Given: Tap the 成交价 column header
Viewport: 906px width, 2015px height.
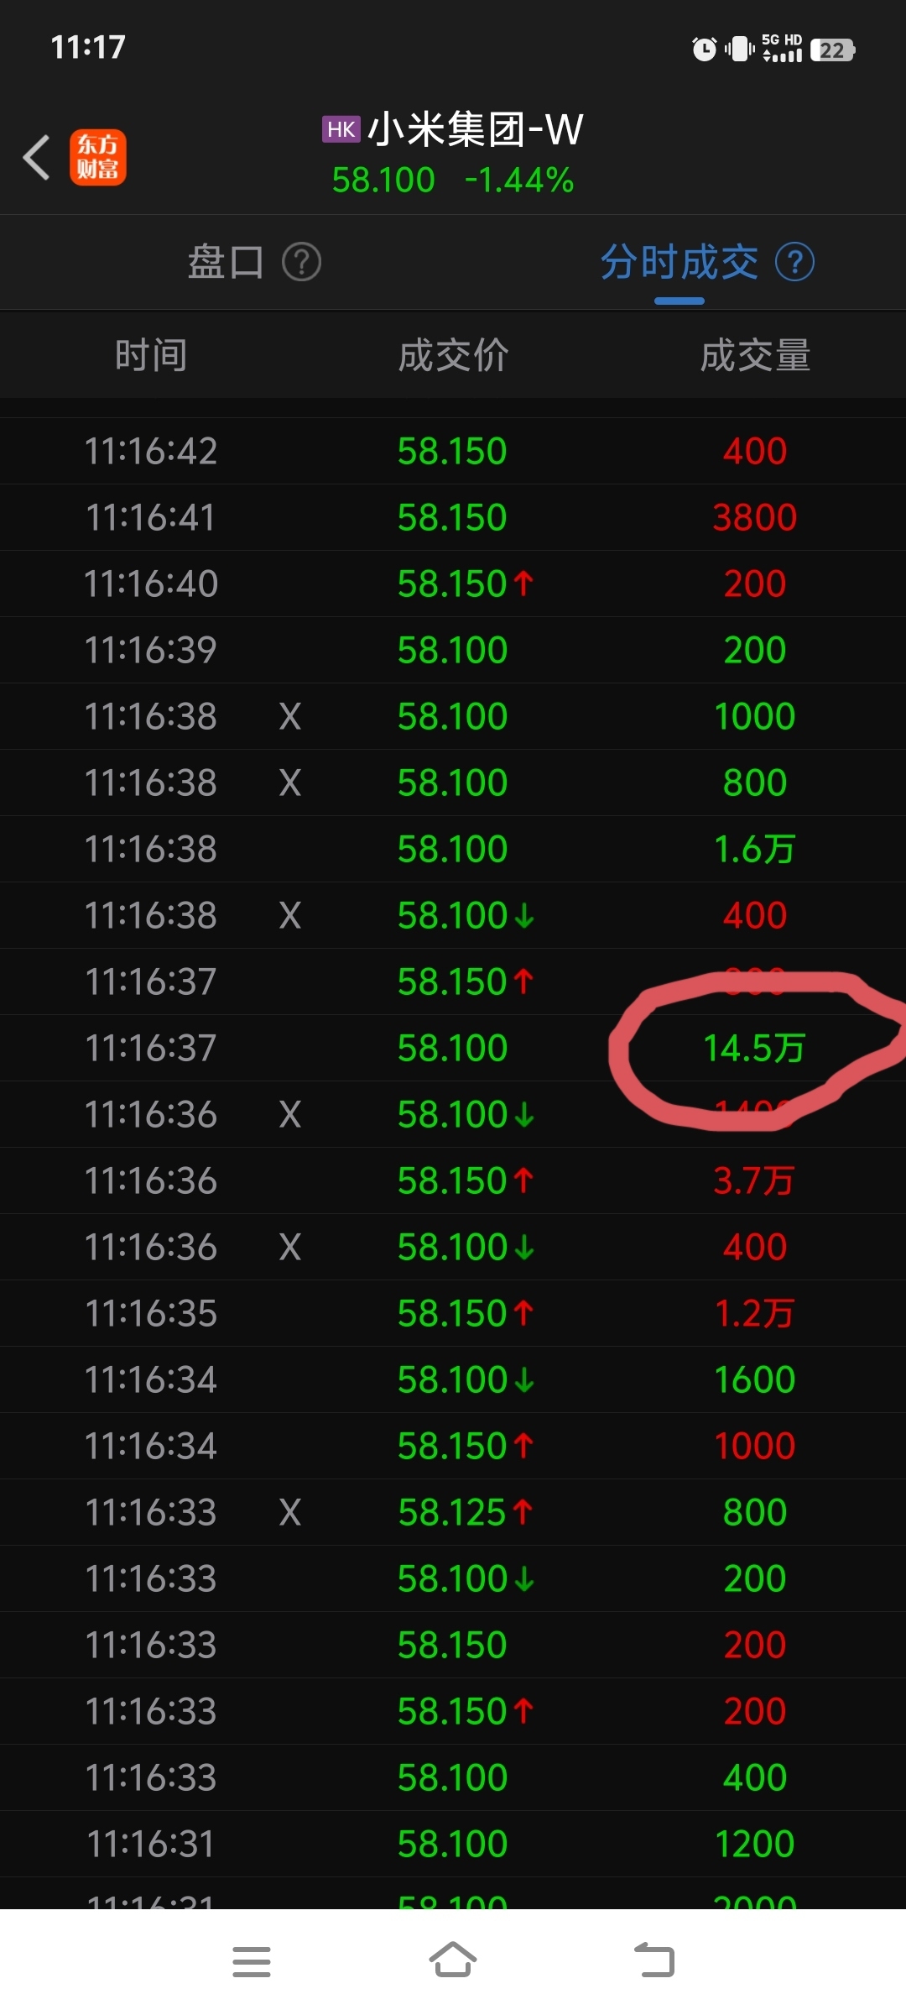Looking at the screenshot, I should (x=453, y=355).
